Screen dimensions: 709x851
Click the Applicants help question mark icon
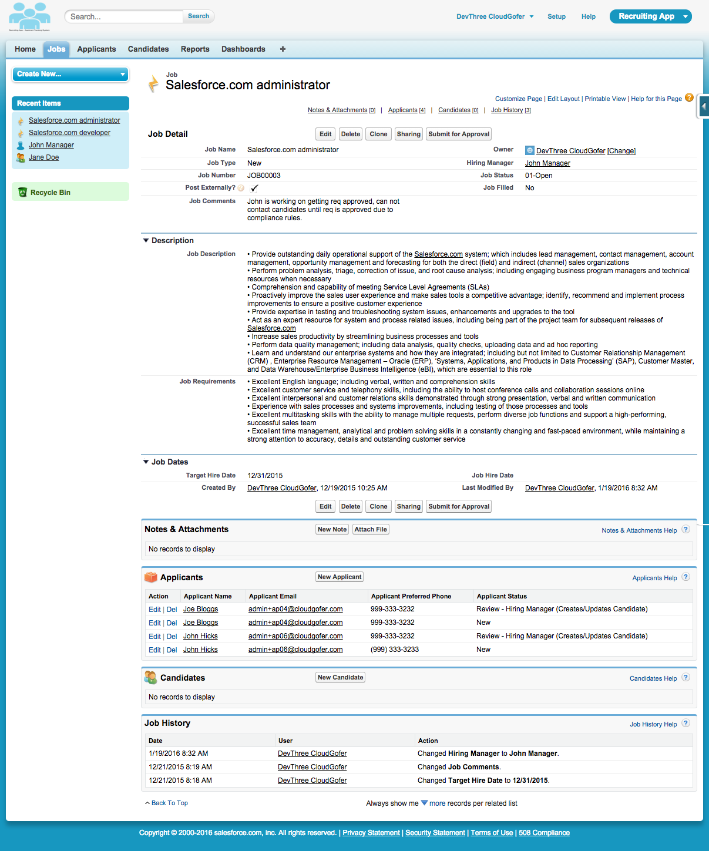[x=686, y=577]
